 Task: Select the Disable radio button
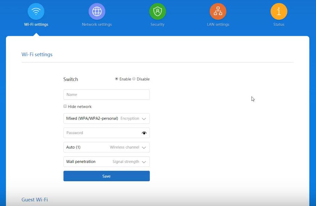pyautogui.click(x=134, y=79)
